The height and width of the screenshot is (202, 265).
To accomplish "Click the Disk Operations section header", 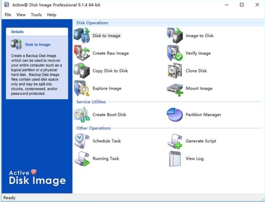I will point(92,23).
